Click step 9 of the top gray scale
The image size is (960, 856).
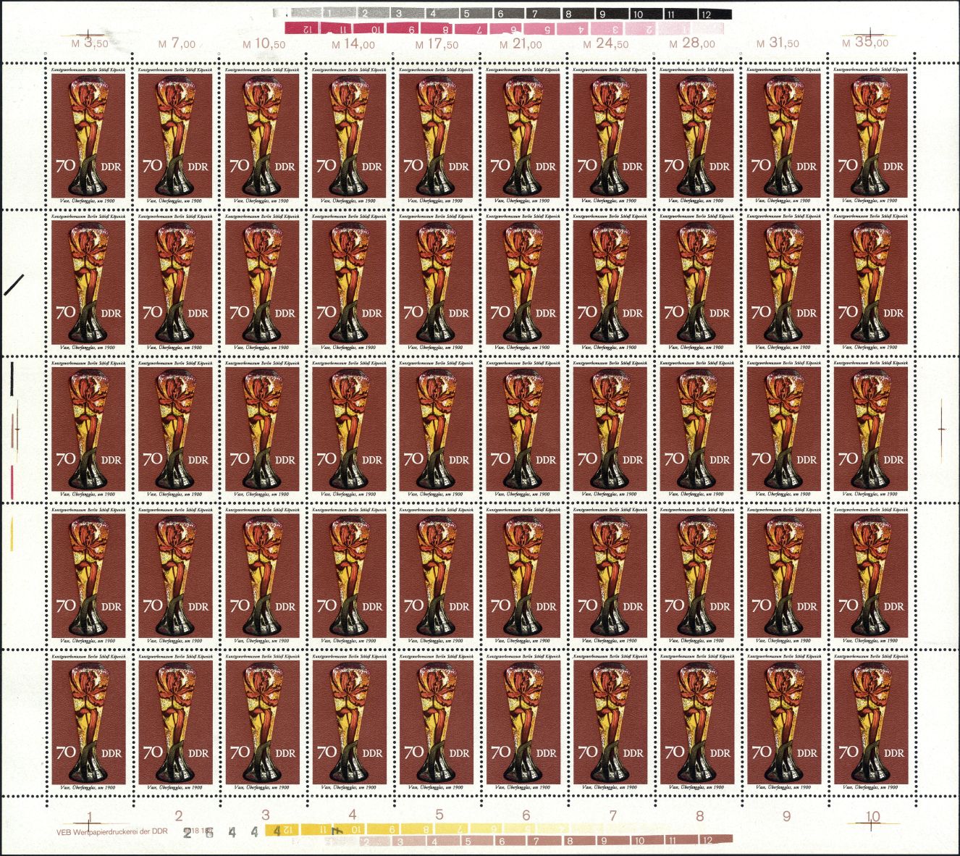pyautogui.click(x=612, y=14)
